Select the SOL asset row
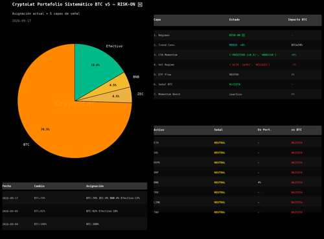Image resolution: width=324 pixels, height=239 pixels. tap(238, 153)
